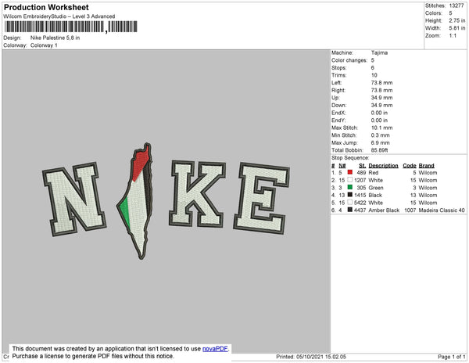Screen dimensions: 469x363
Task: Click 'Madeira Classic 40' brand cell
Action: click(x=442, y=210)
